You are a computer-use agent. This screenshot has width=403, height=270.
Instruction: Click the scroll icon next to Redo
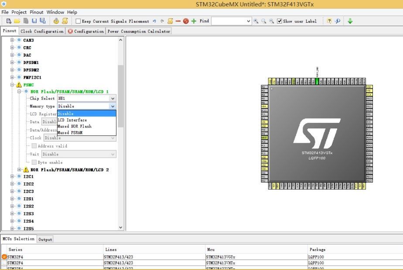click(x=170, y=21)
